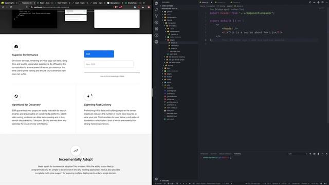Collapse the OPEN EDITORS section
The height and width of the screenshot is (185, 329).
(x=167, y=6)
